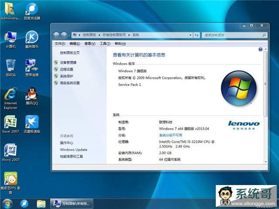The image size is (279, 209).
Task: Select the 计算机 desktop icon
Action: click(x=10, y=40)
